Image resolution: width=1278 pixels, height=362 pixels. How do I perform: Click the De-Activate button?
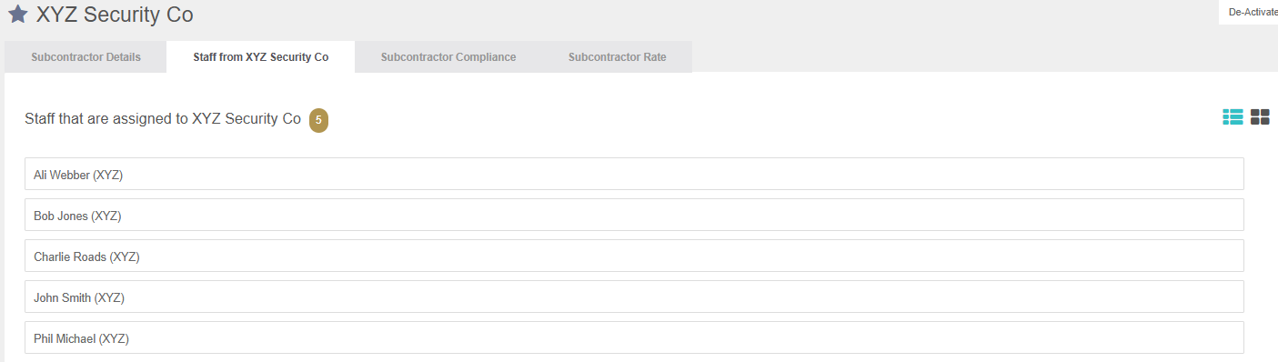click(x=1253, y=12)
